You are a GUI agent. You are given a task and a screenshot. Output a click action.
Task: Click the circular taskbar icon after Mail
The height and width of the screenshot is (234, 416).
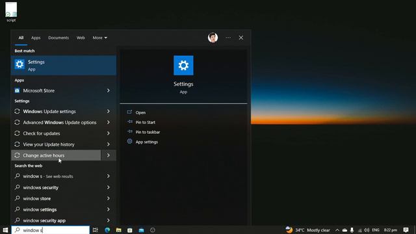click(x=153, y=230)
